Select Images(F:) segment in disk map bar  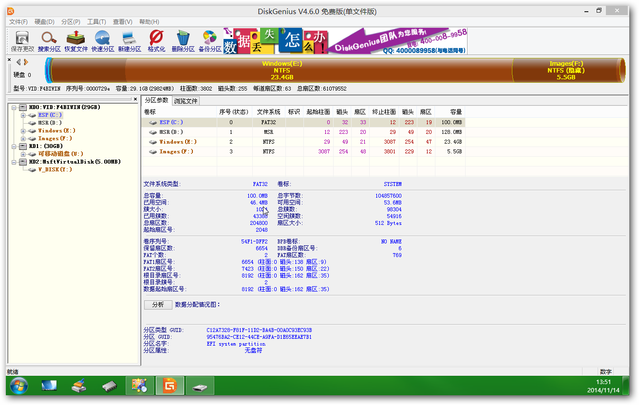pos(566,71)
